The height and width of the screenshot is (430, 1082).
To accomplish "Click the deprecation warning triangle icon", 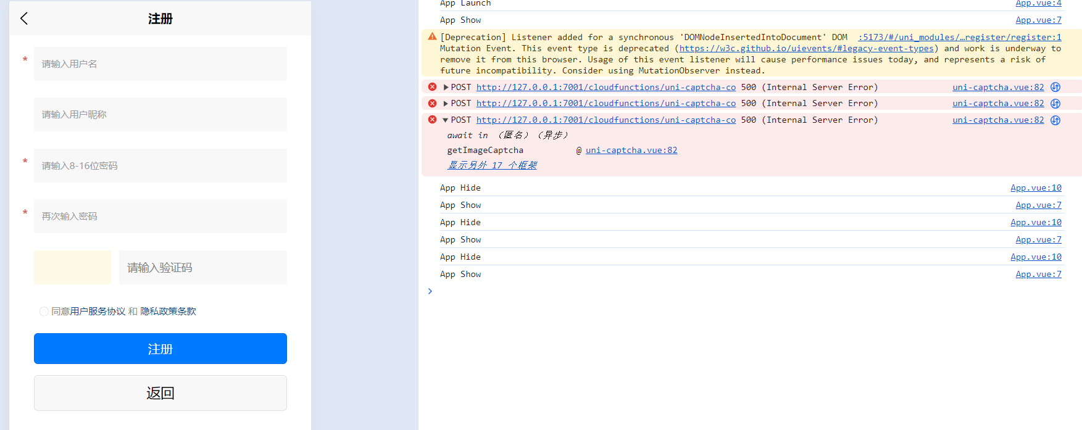I will (432, 37).
